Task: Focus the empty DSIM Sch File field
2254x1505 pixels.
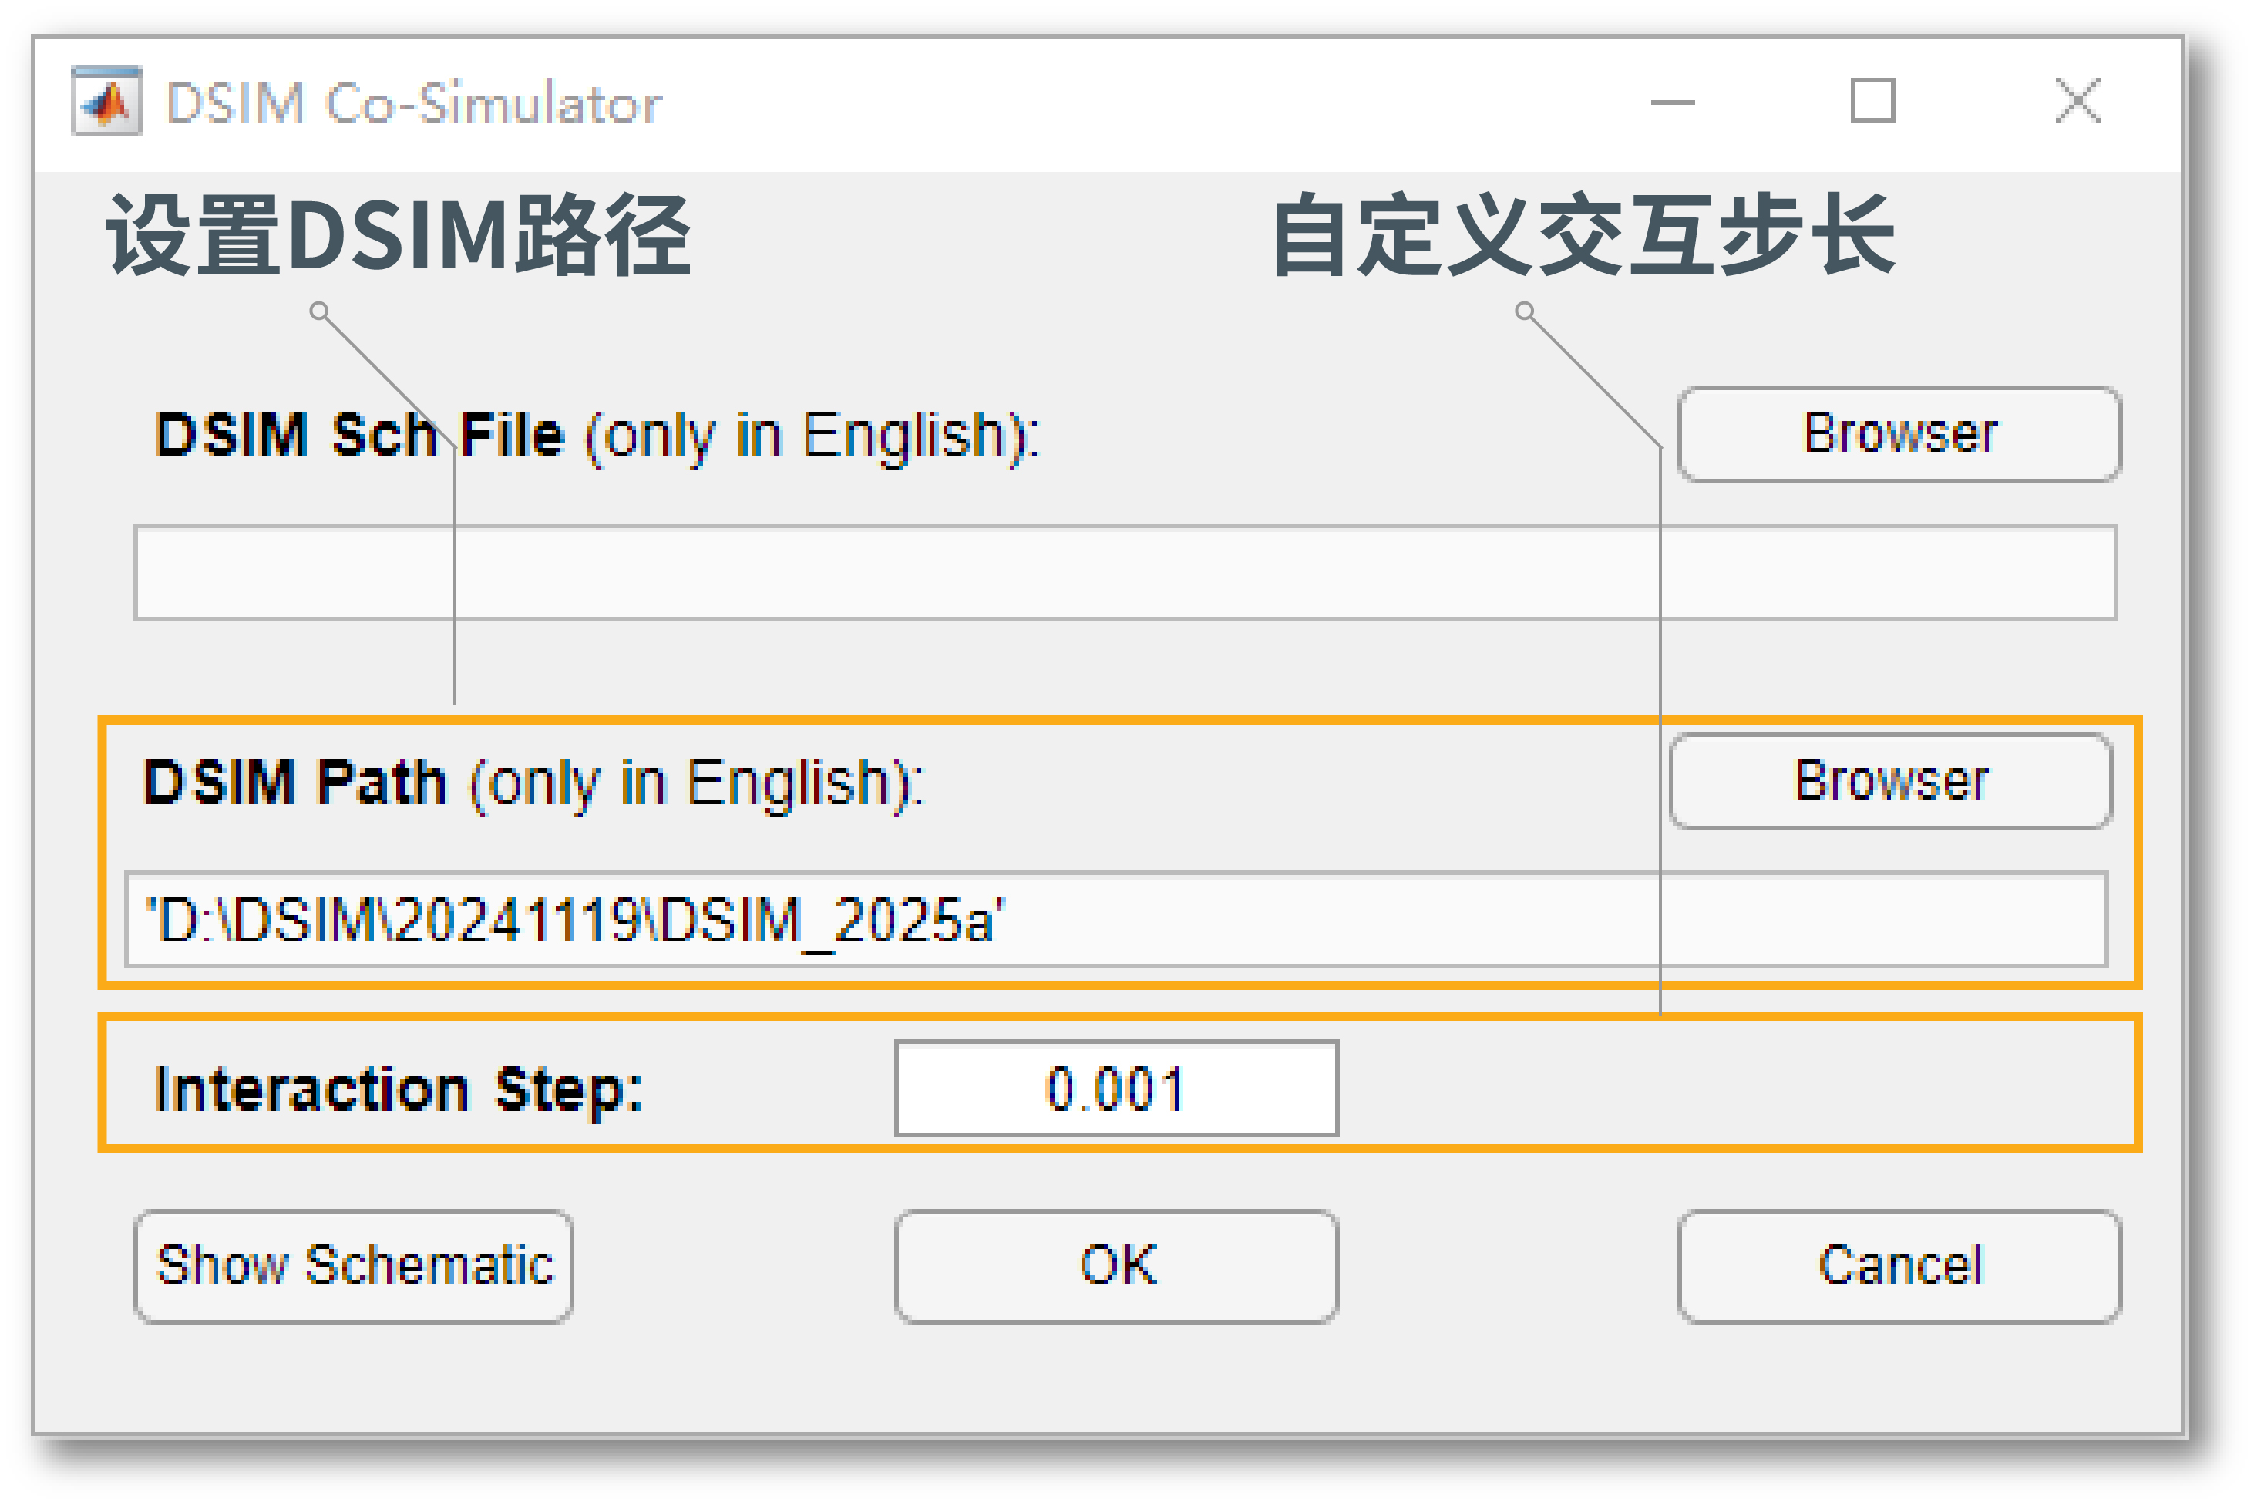Action: 1124,573
